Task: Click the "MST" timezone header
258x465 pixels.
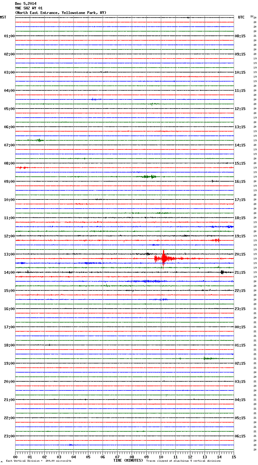Action: (3, 17)
